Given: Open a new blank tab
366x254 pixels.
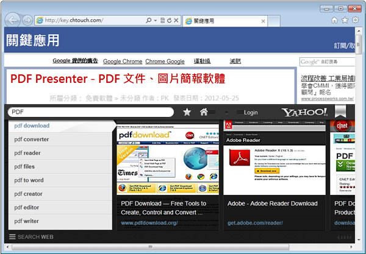Looking at the screenshot, I should [x=274, y=21].
